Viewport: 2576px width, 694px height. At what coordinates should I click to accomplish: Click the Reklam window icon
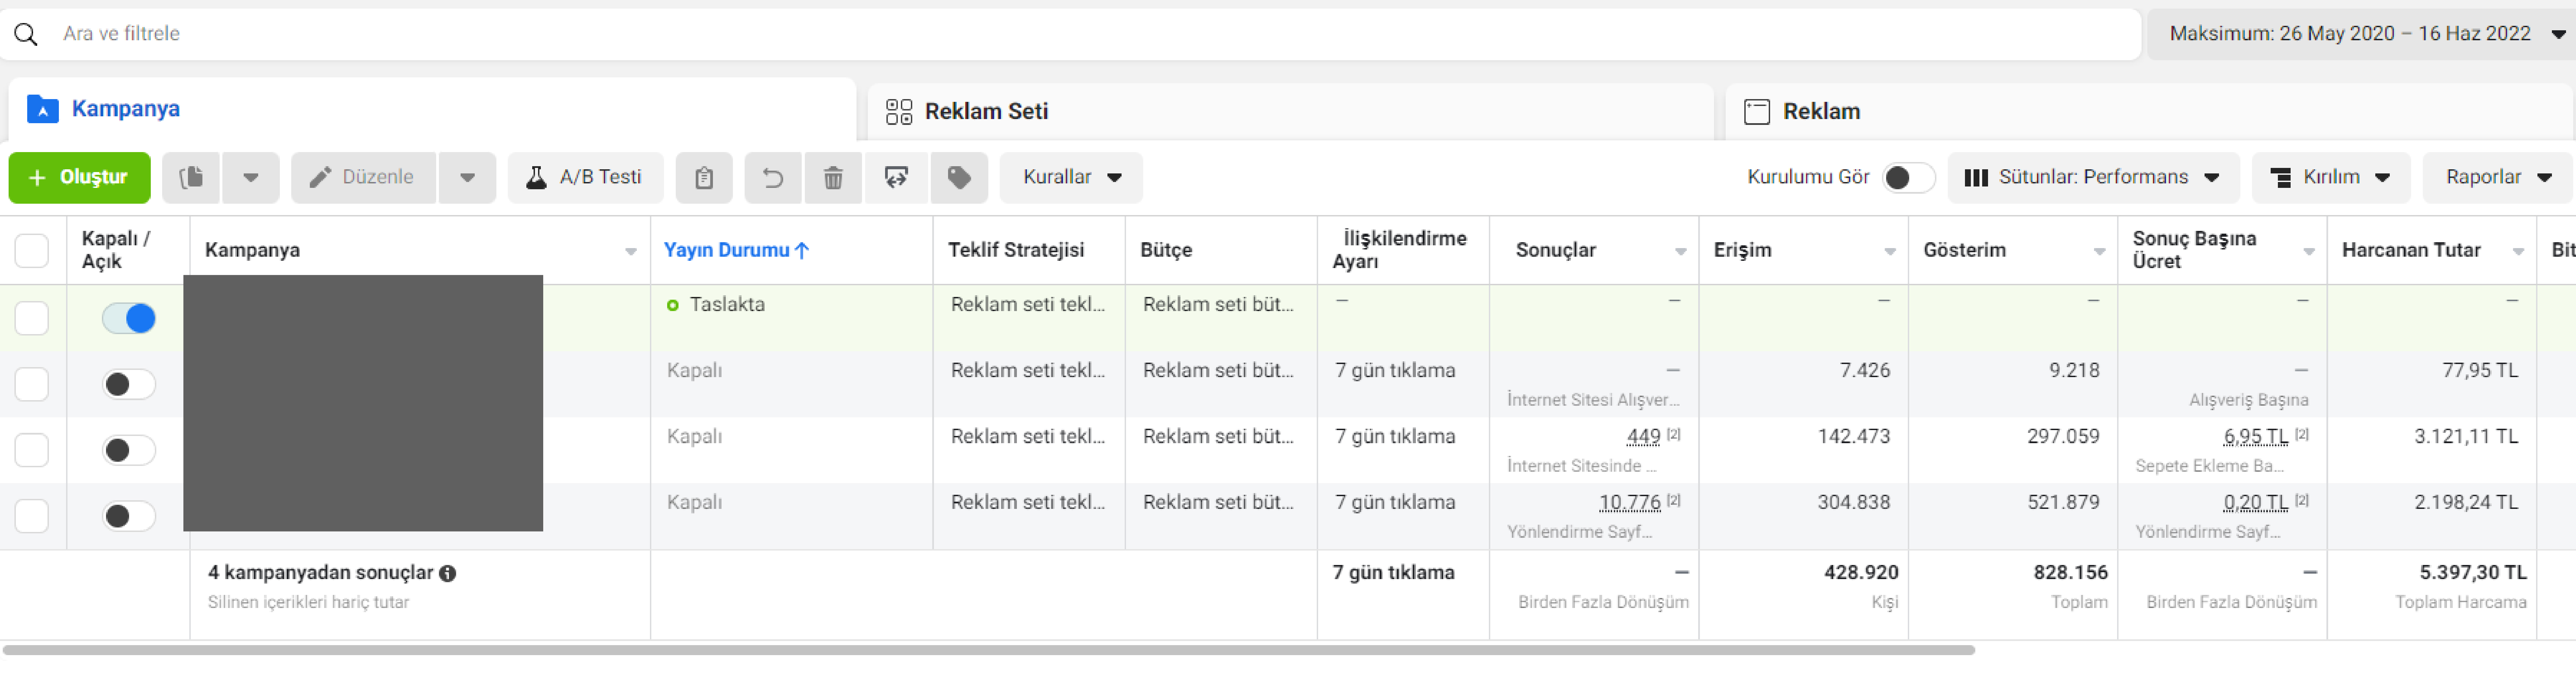[1757, 111]
